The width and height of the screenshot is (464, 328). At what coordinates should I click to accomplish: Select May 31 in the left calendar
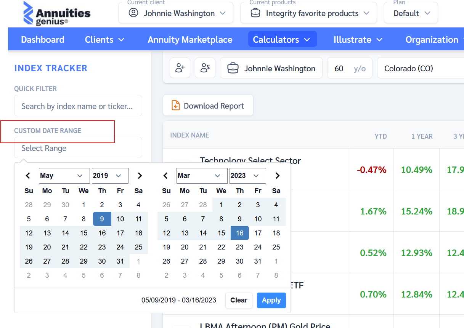tap(120, 261)
